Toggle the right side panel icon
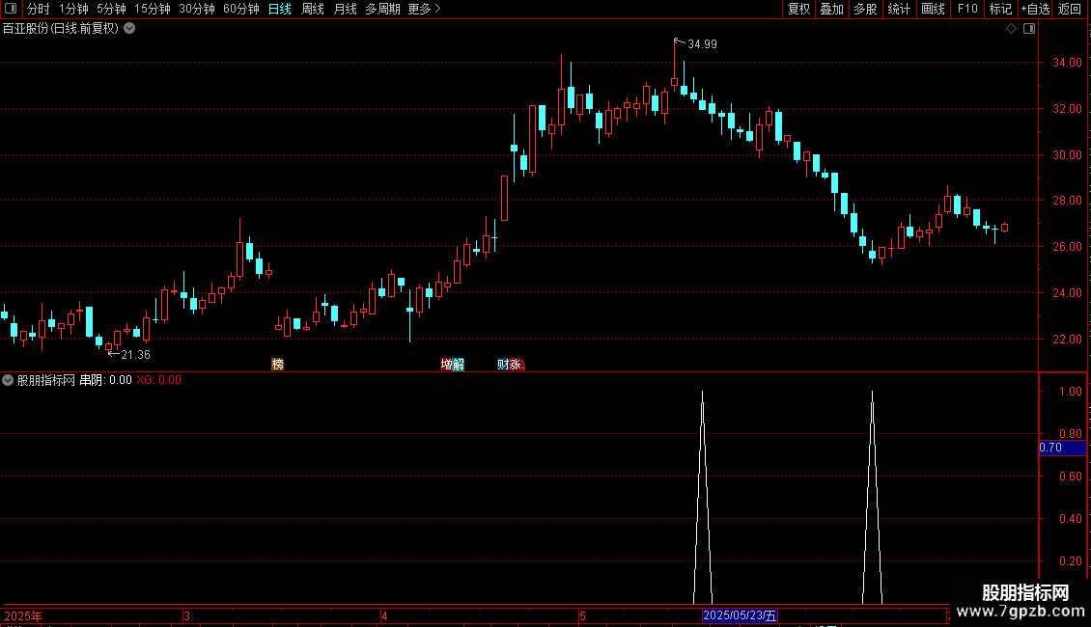The image size is (1091, 627). pos(1029,29)
